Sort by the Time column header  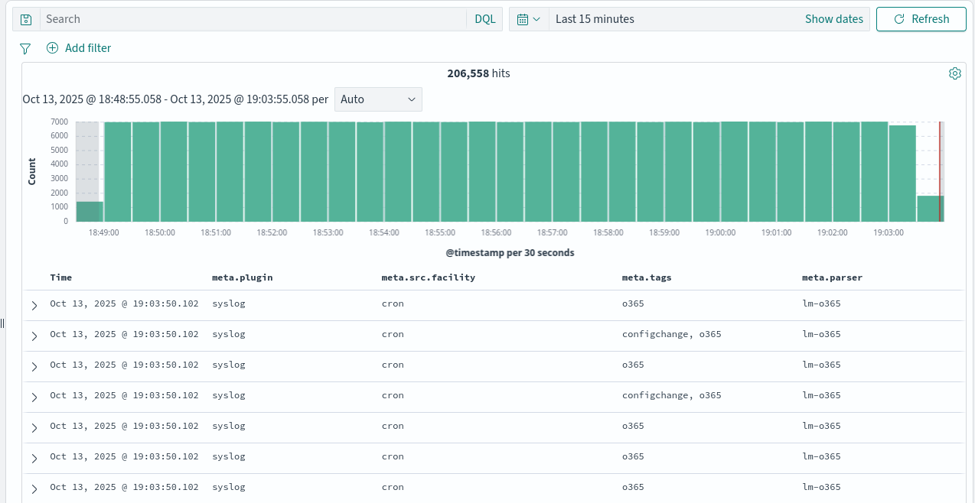(61, 277)
